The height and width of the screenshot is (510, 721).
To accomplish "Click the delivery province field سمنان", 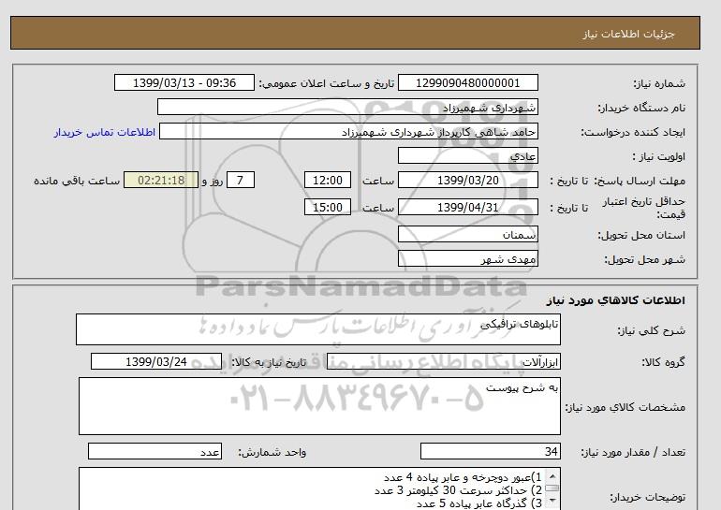I will point(467,234).
